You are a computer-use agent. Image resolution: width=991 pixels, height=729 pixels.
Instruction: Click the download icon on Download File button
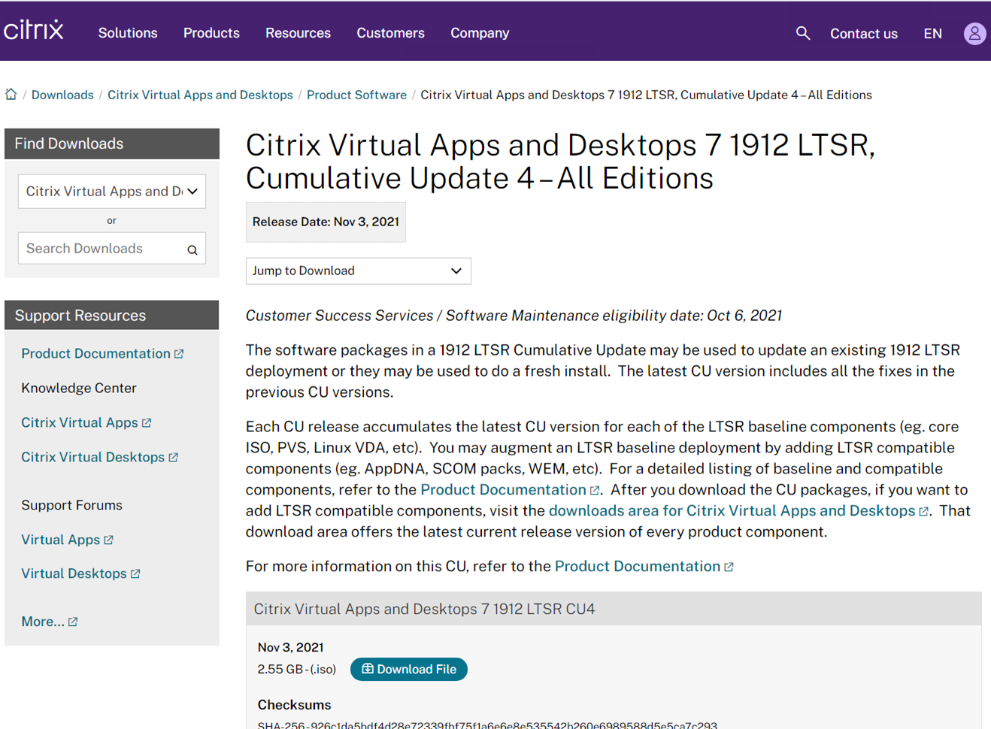tap(367, 669)
